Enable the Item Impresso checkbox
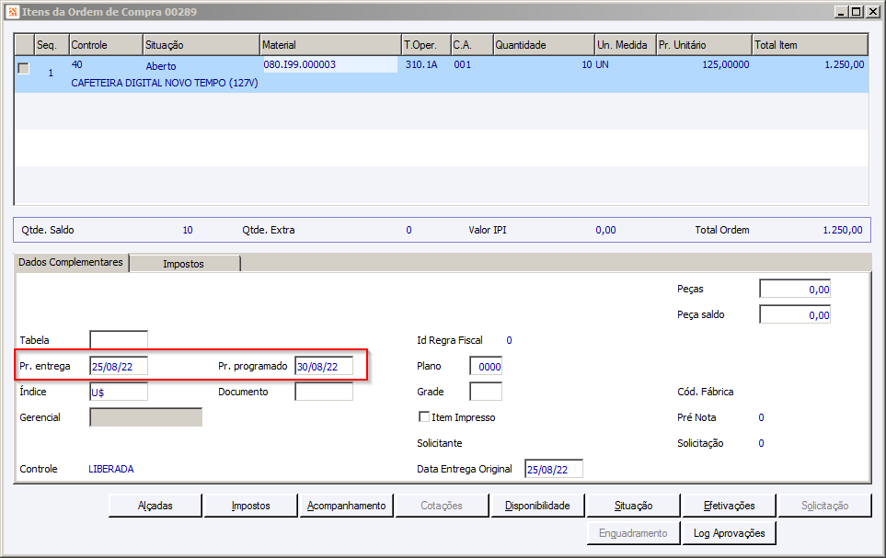The height and width of the screenshot is (558, 886). click(424, 416)
